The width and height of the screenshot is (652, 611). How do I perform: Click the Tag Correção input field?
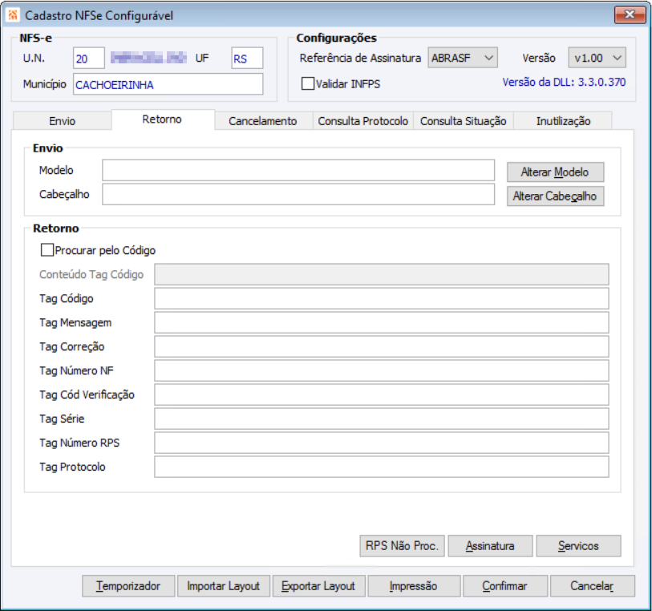click(x=381, y=346)
